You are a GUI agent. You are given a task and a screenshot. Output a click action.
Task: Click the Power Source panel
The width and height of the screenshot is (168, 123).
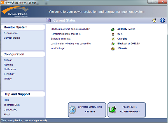(x=127, y=110)
